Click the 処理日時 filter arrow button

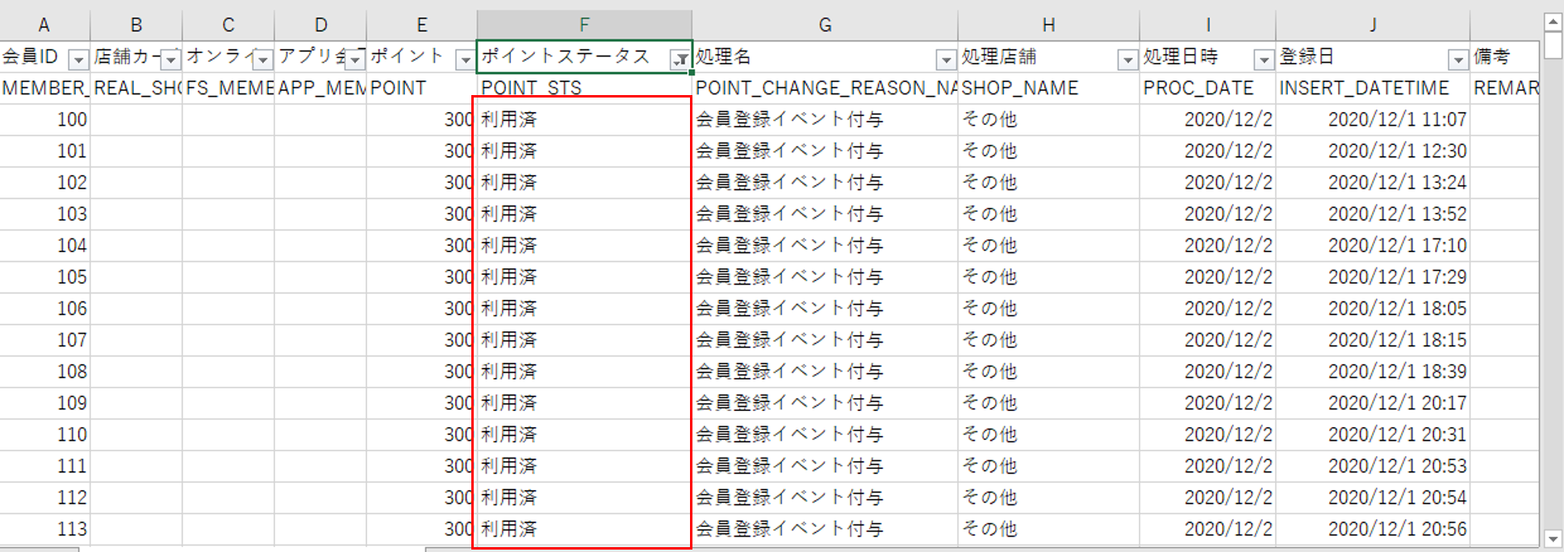[x=1263, y=60]
